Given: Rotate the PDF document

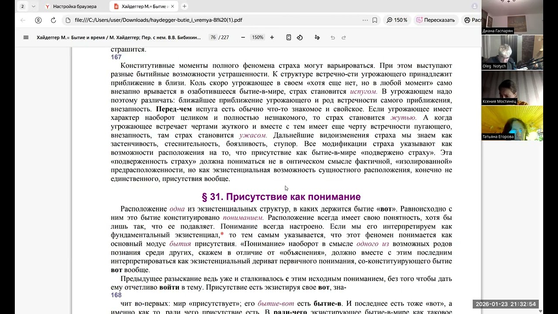Looking at the screenshot, I should [300, 38].
